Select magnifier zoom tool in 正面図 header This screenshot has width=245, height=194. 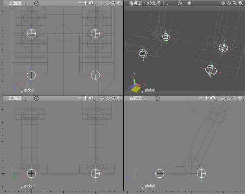click(114, 98)
